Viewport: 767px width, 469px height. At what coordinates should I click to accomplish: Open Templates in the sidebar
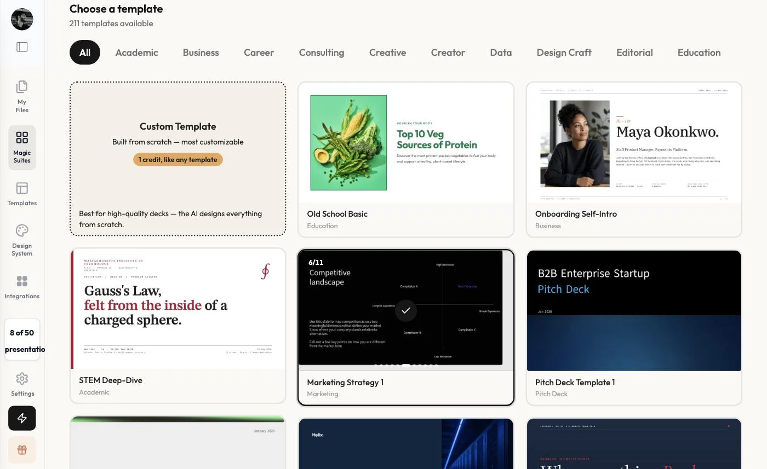(x=22, y=194)
